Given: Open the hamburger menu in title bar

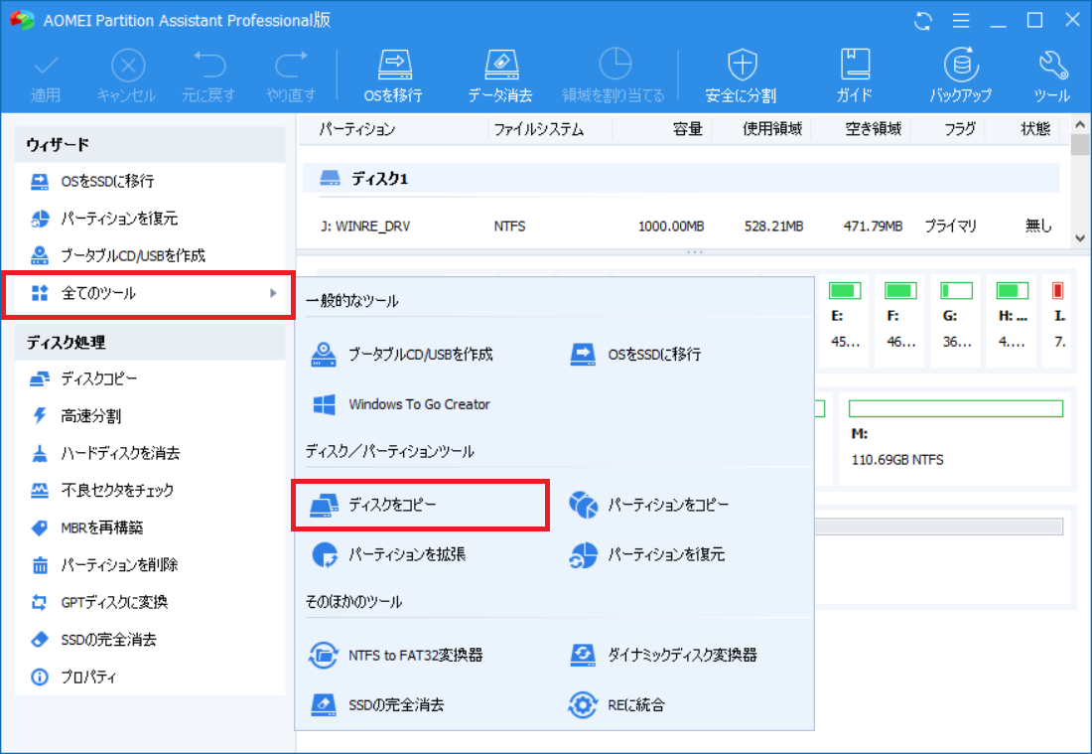Looking at the screenshot, I should 961,21.
